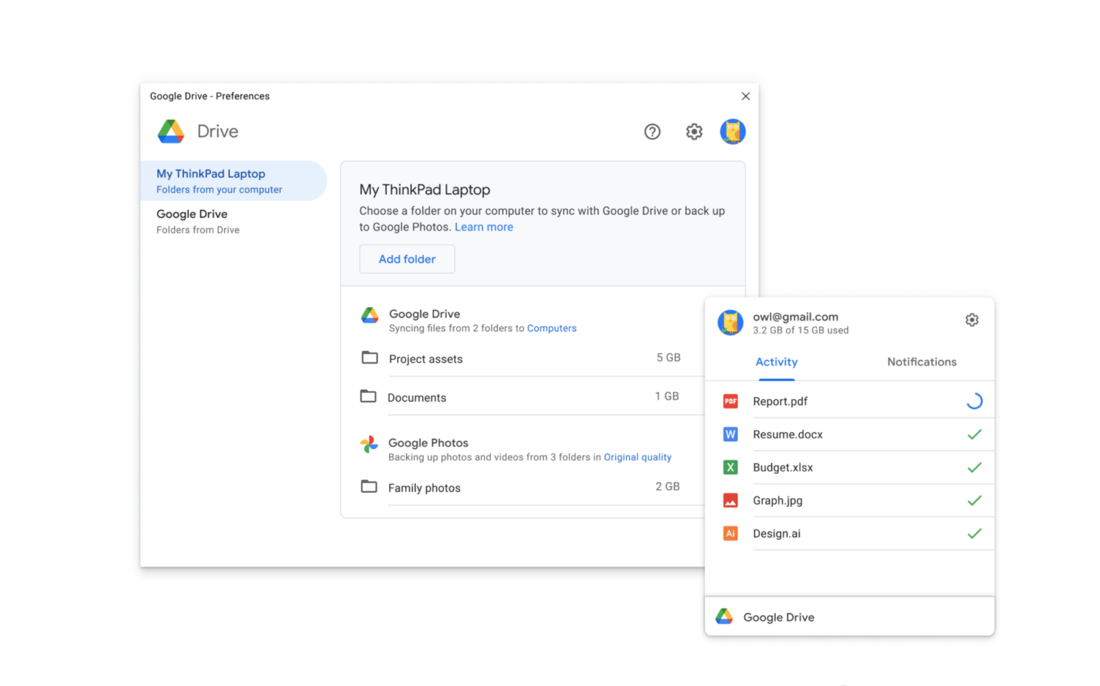
Task: Click the Add folder button
Action: click(x=407, y=259)
